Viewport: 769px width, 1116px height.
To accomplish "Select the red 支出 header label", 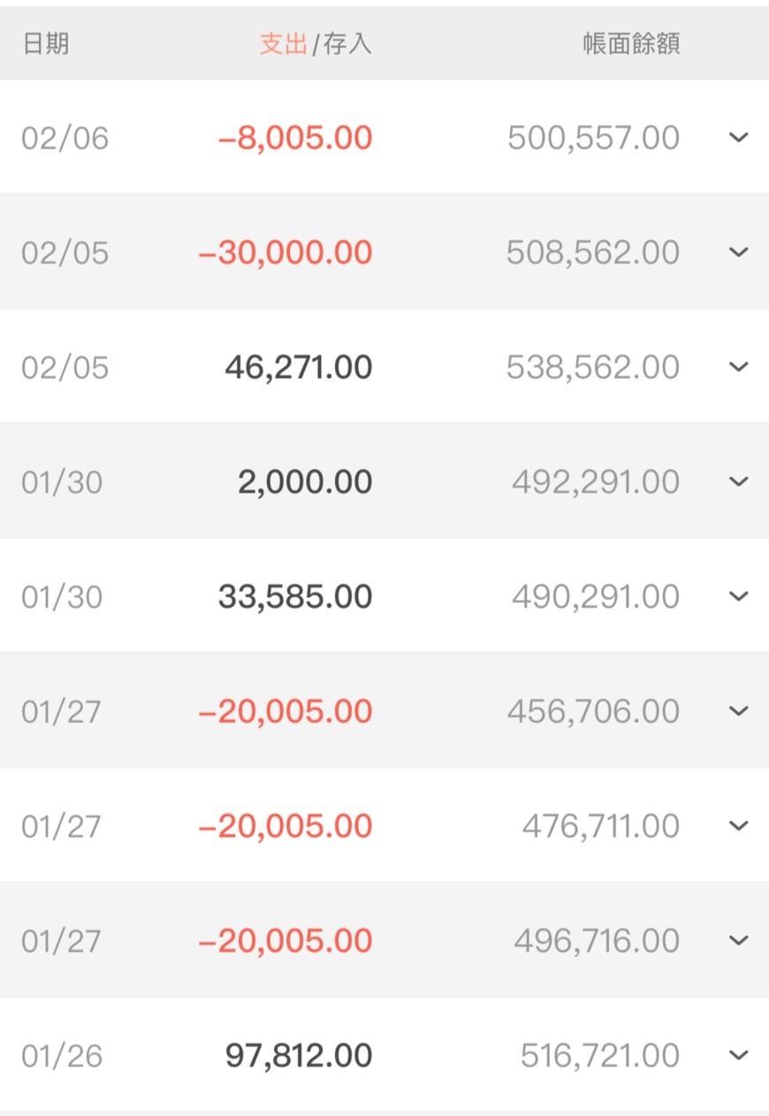I will click(283, 44).
